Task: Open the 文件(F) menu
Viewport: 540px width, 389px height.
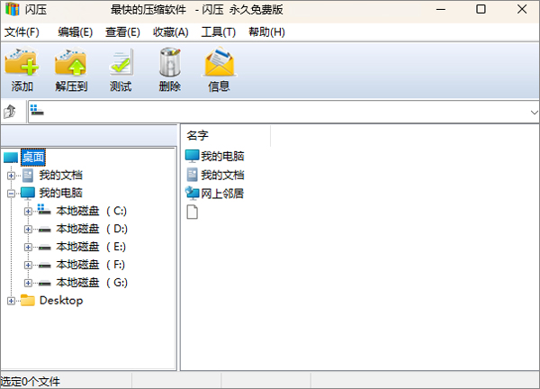Action: click(x=22, y=32)
